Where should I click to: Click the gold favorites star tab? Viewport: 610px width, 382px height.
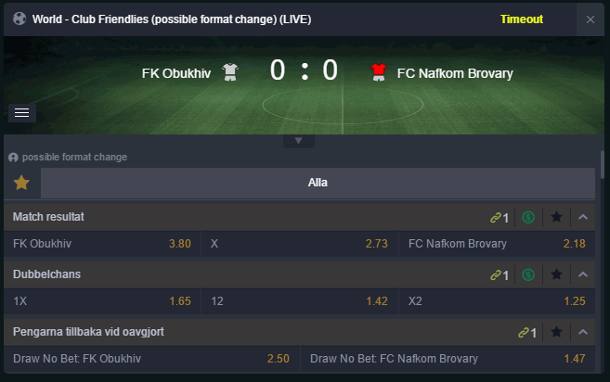pyautogui.click(x=21, y=183)
